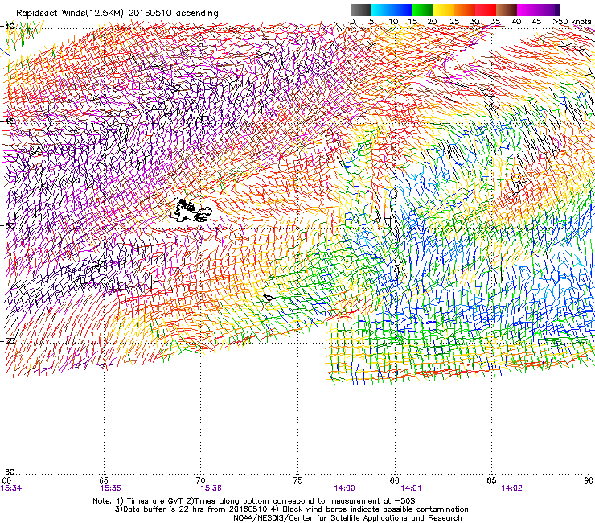Screen dimensions: 595x523
Task: Click the small island outline near 53S
Action: [269, 298]
